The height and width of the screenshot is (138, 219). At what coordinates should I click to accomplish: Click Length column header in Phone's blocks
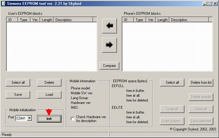(162, 20)
